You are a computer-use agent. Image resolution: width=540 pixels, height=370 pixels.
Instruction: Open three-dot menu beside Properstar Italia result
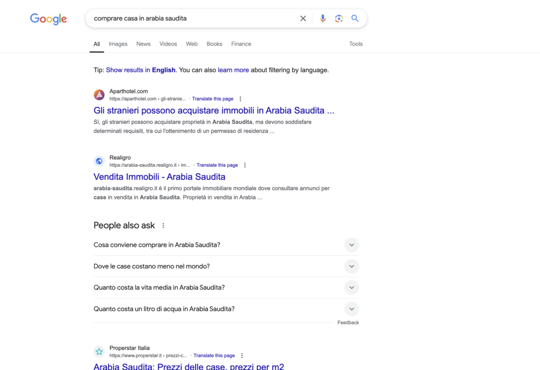coord(242,356)
